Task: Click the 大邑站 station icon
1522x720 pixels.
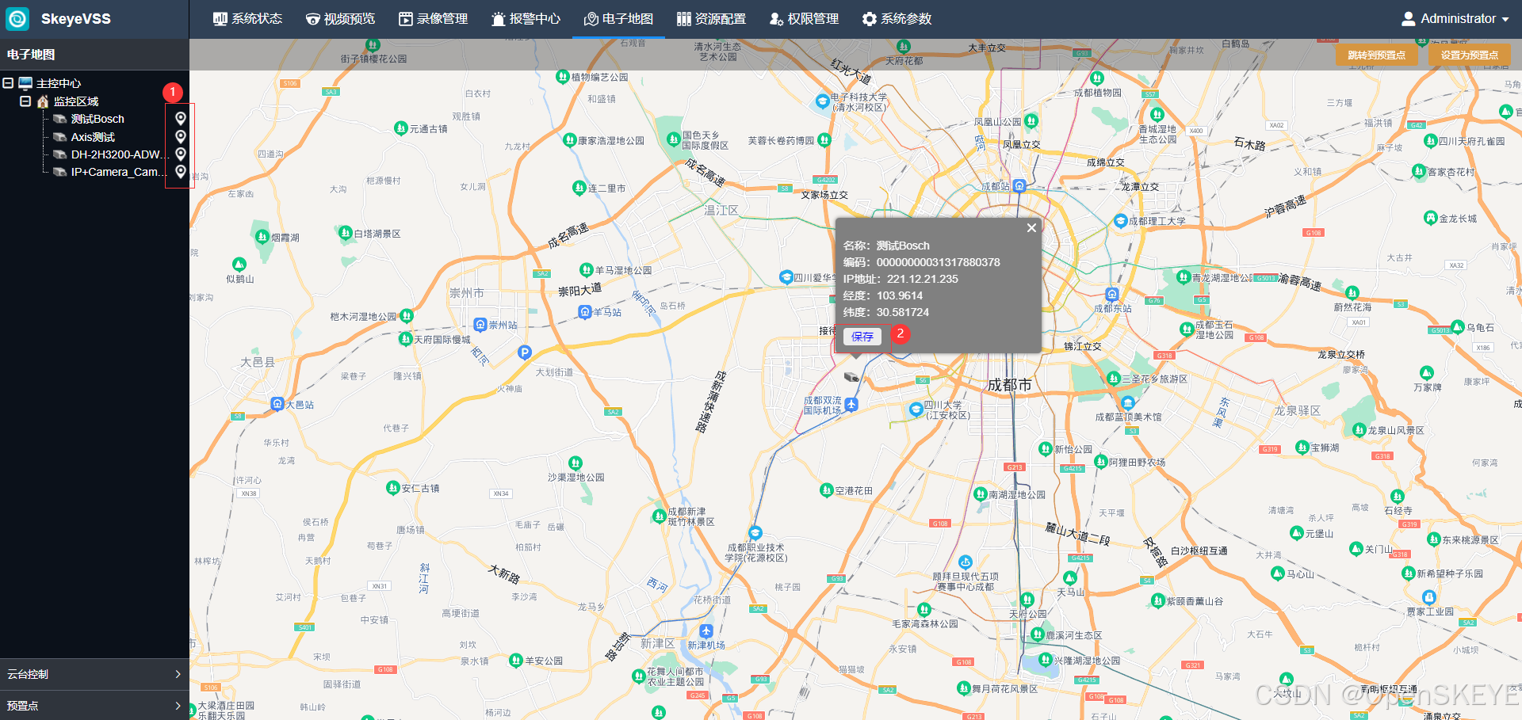Action: (277, 404)
